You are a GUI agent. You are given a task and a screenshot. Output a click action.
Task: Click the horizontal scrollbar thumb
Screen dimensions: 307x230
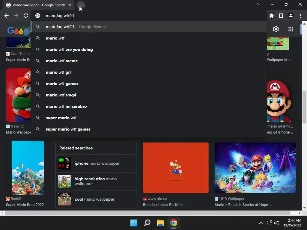click(148, 213)
